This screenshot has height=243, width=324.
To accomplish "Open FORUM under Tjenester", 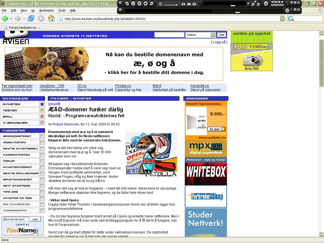I will (22, 161).
